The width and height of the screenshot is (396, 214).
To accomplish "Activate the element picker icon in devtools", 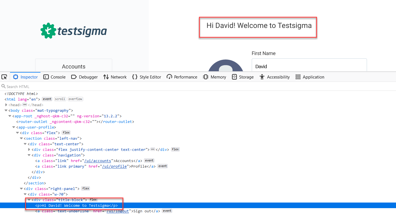I will [x=4, y=77].
